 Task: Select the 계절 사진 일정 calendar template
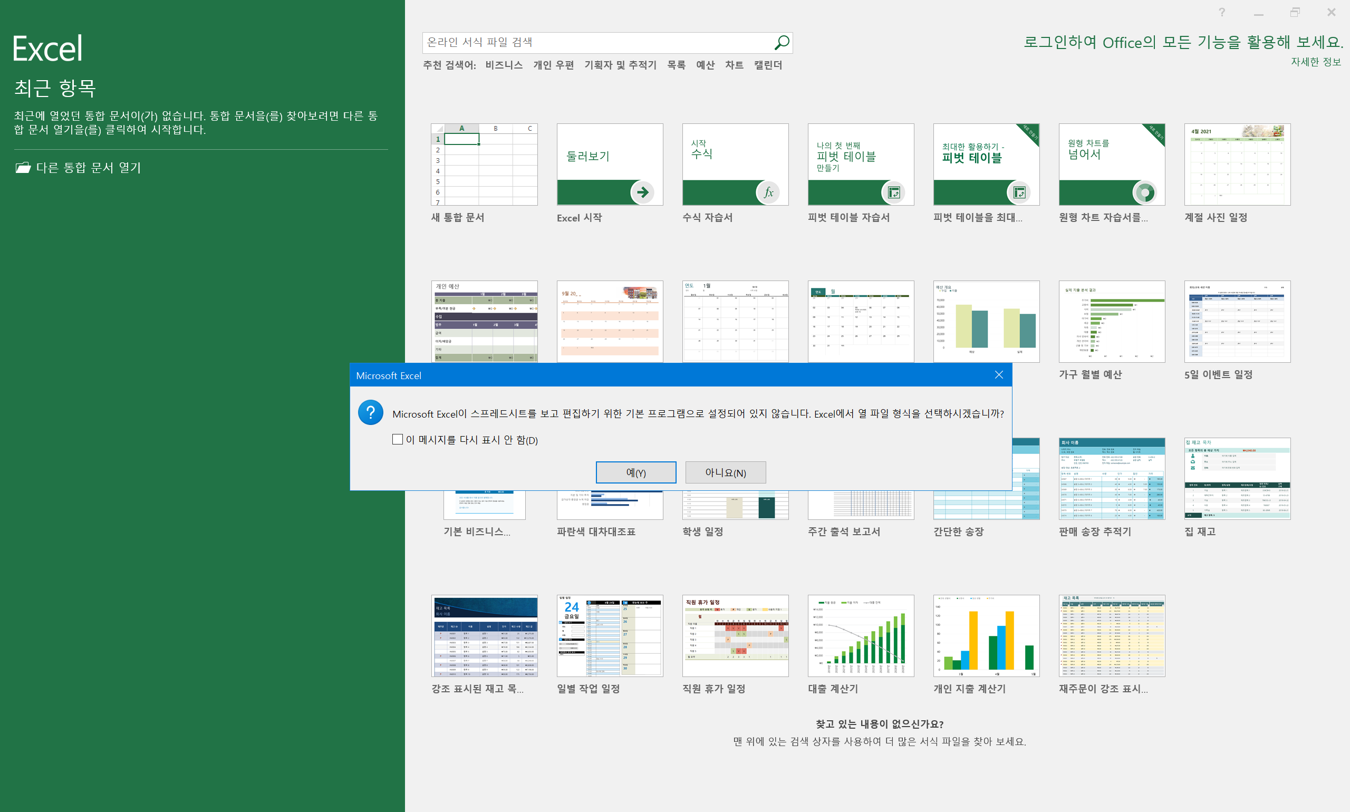[1237, 165]
